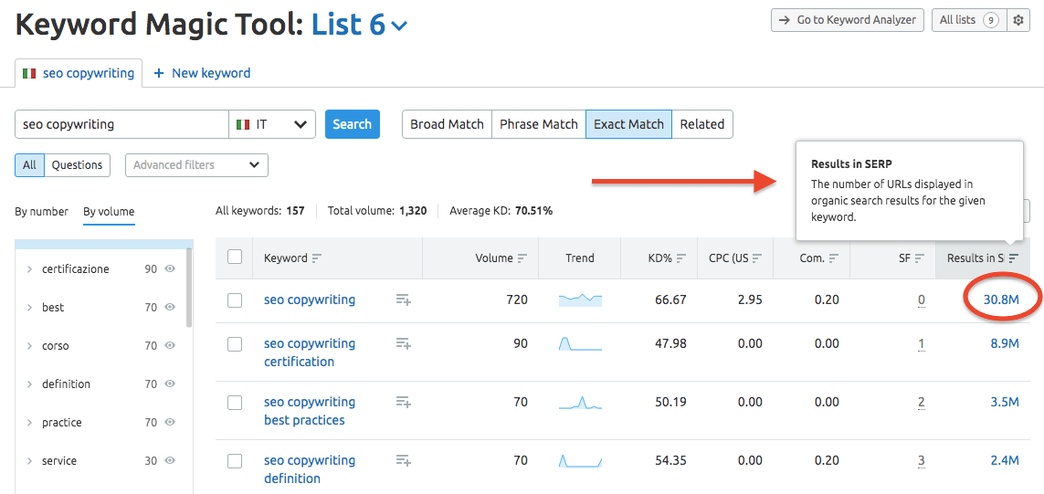Open the New keyword tab
Viewport: 1044px width, 494px height.
[202, 73]
